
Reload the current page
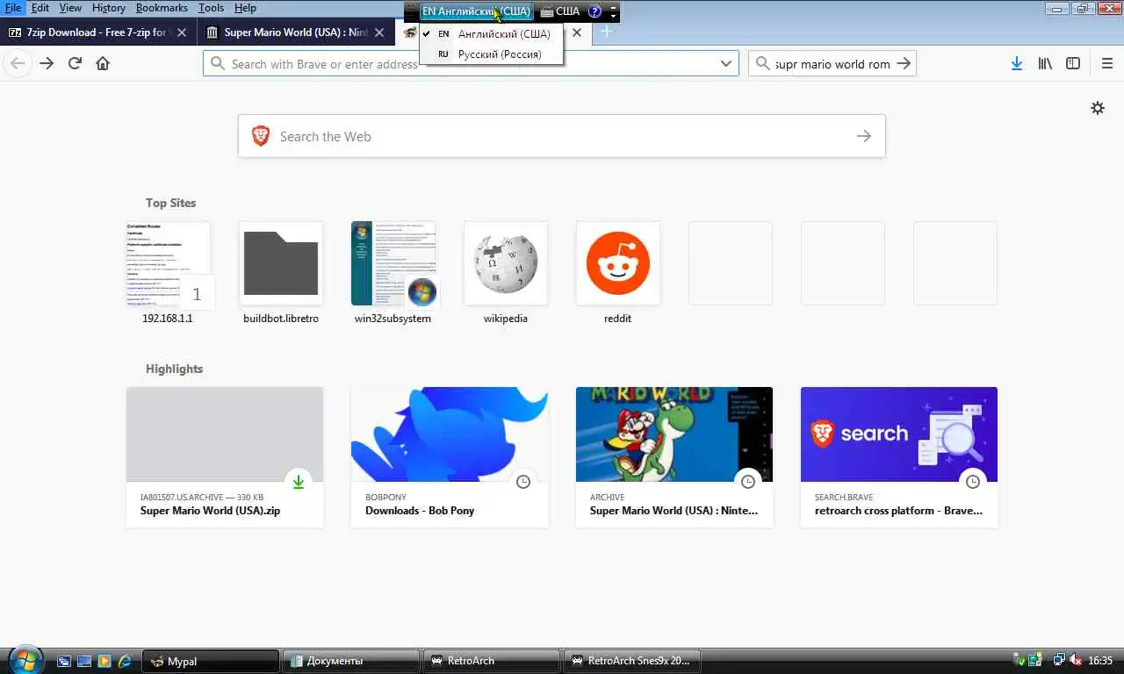[x=75, y=63]
